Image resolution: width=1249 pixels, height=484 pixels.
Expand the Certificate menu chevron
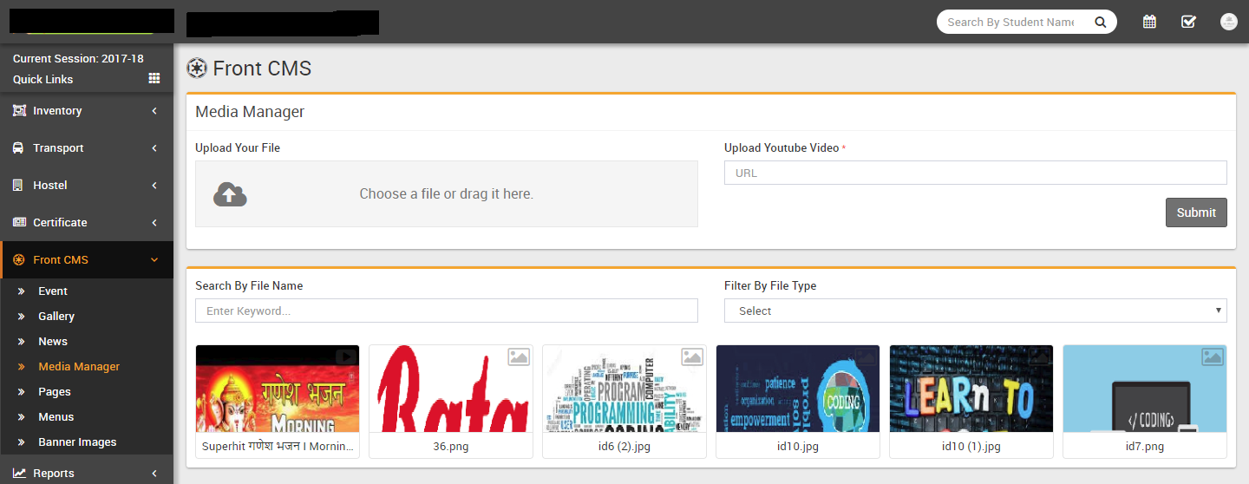pyautogui.click(x=154, y=223)
